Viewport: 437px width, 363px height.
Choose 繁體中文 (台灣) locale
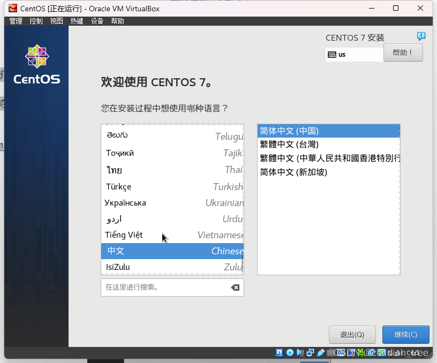tap(329, 145)
